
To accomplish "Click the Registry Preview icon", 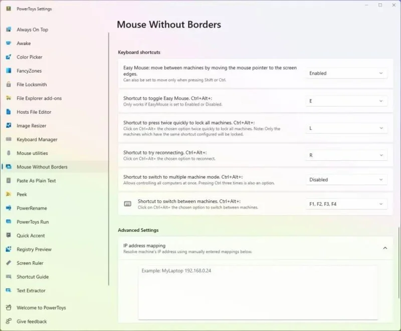I will pyautogui.click(x=9, y=249).
